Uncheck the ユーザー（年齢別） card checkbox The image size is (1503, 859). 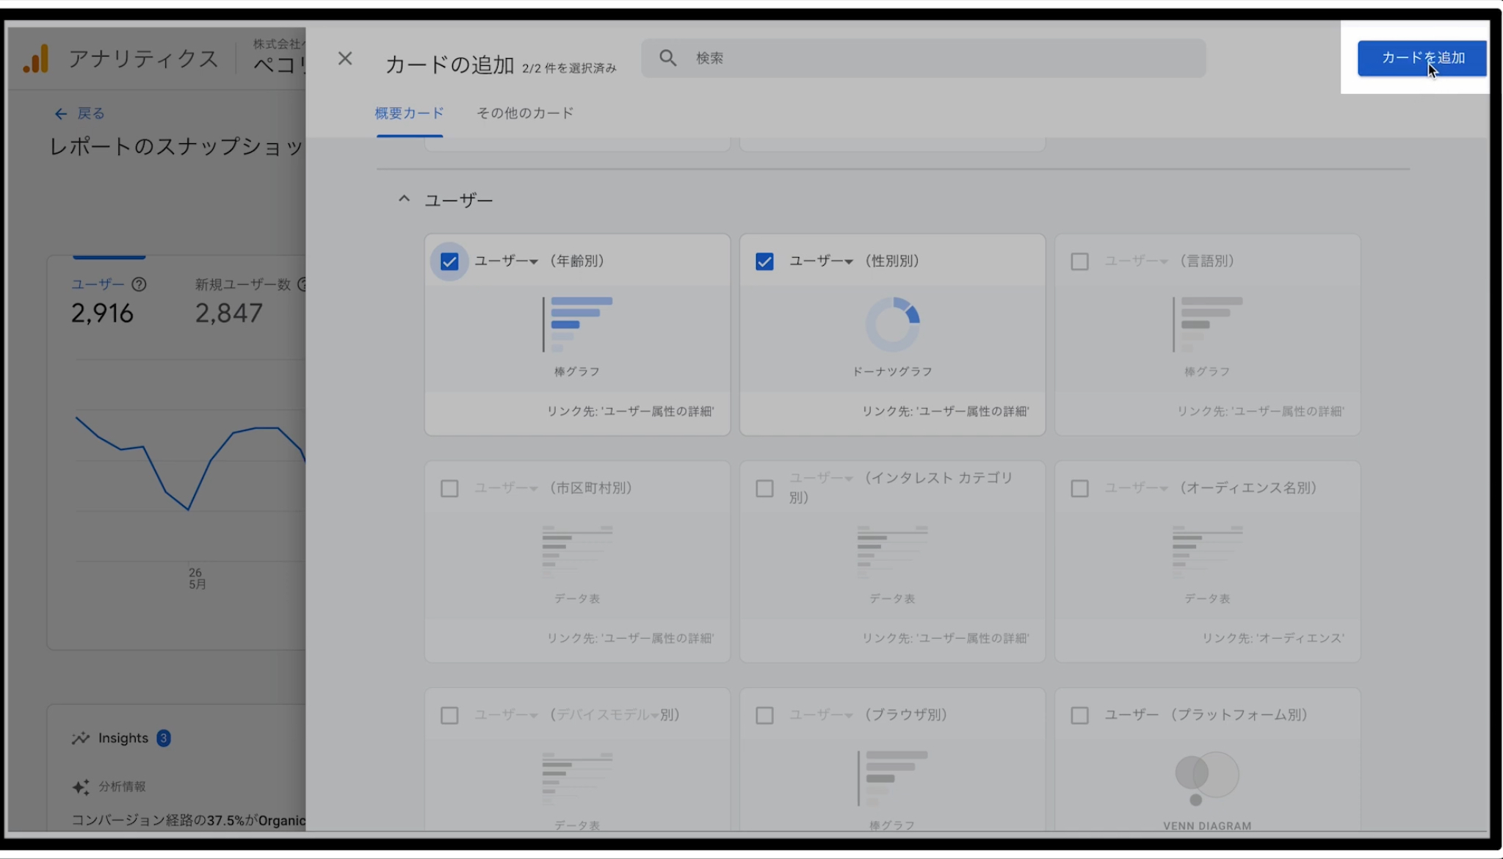point(449,261)
